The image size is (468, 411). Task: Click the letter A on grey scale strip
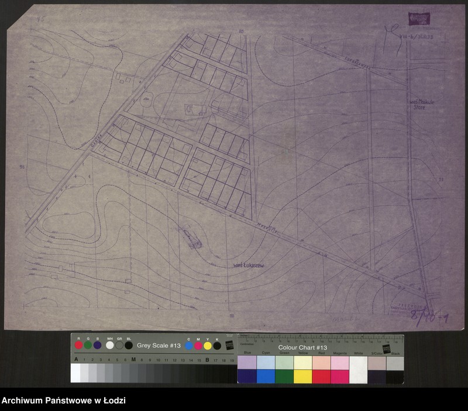[x=76, y=360]
